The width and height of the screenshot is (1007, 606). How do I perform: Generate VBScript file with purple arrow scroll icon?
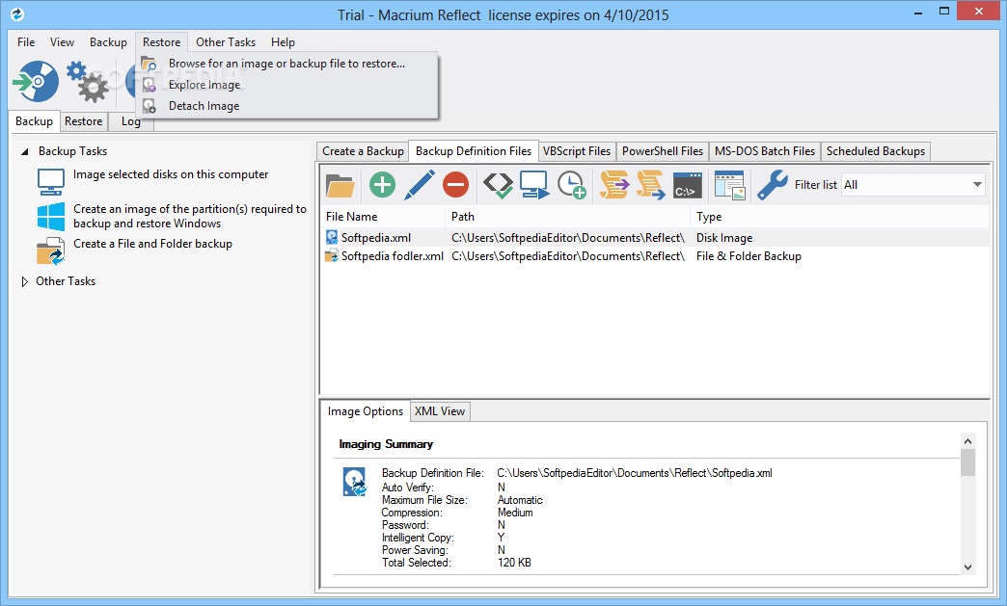click(614, 185)
